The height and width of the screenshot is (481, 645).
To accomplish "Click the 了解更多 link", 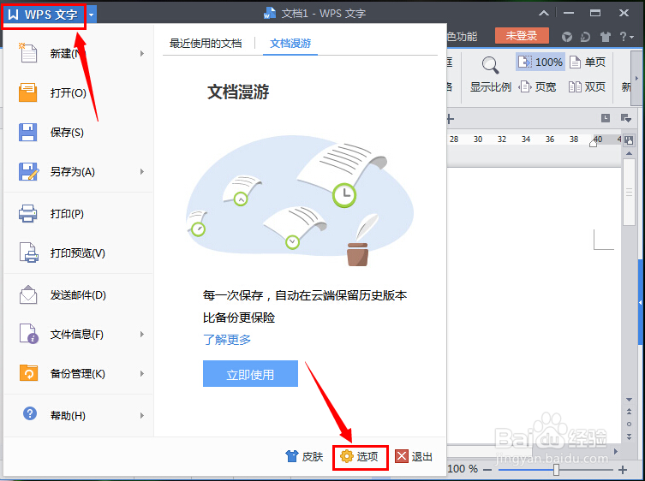I will (227, 340).
